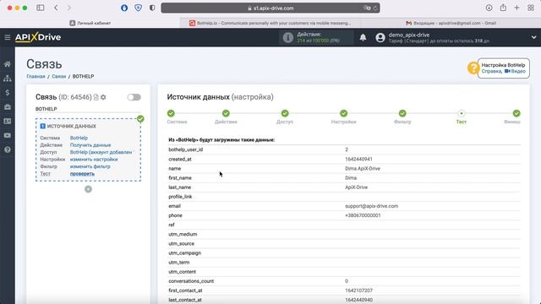Open the BotHelp system link

[79, 138]
